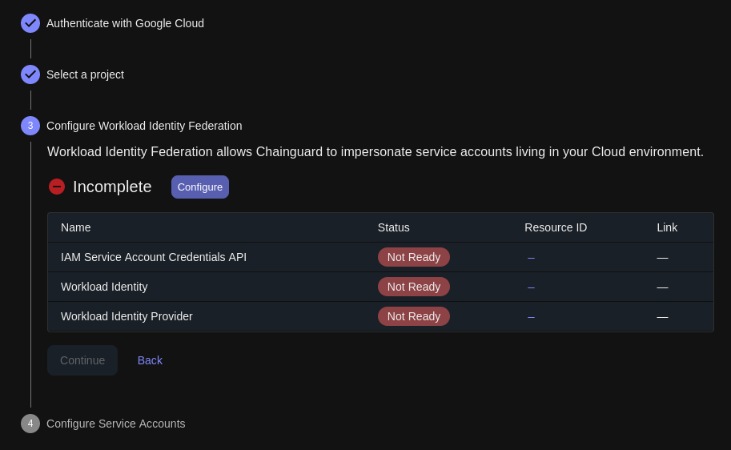This screenshot has width=731, height=450.
Task: Open the Configure Service Accounts step
Action: [x=115, y=424]
